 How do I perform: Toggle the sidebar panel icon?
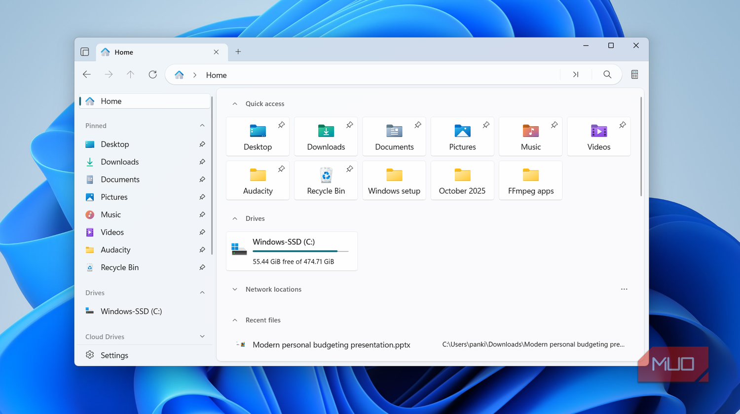85,52
